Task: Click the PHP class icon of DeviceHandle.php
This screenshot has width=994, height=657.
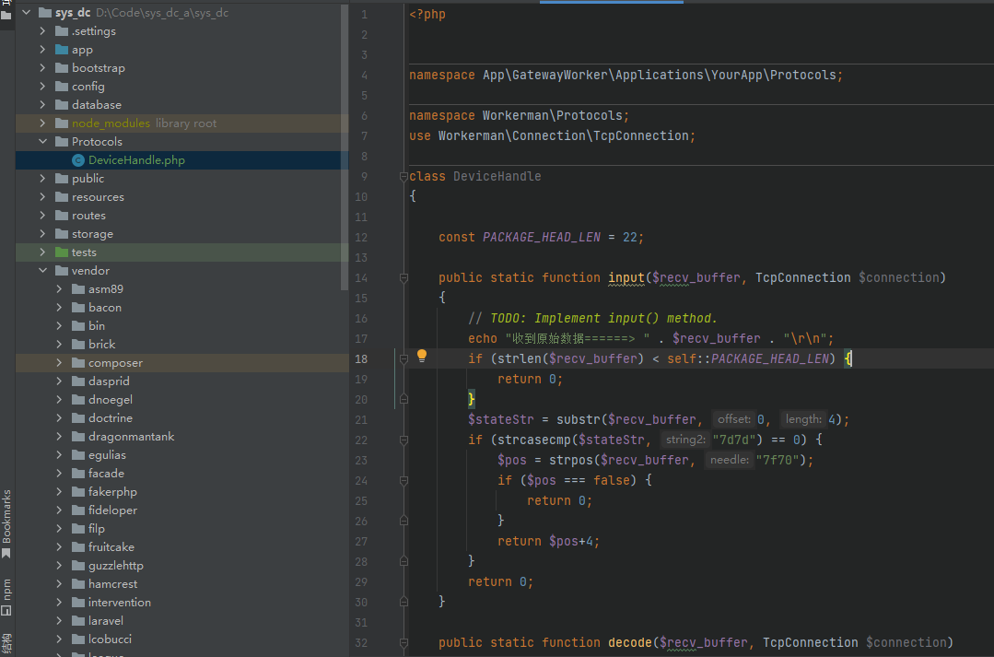Action: point(78,159)
